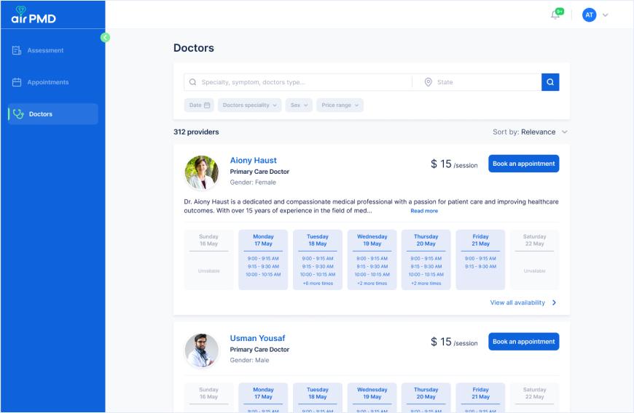634x413 pixels.
Task: Book an appointment with Aiony Haust
Action: [524, 164]
